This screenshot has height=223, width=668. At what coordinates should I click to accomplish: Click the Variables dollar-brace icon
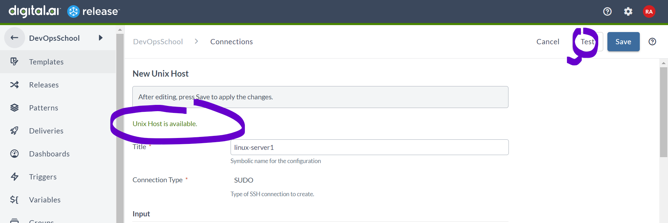(14, 200)
